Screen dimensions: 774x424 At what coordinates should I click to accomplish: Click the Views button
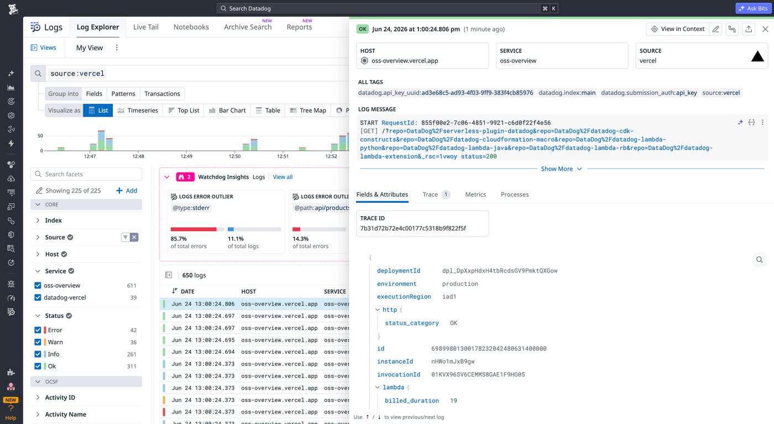coord(43,48)
